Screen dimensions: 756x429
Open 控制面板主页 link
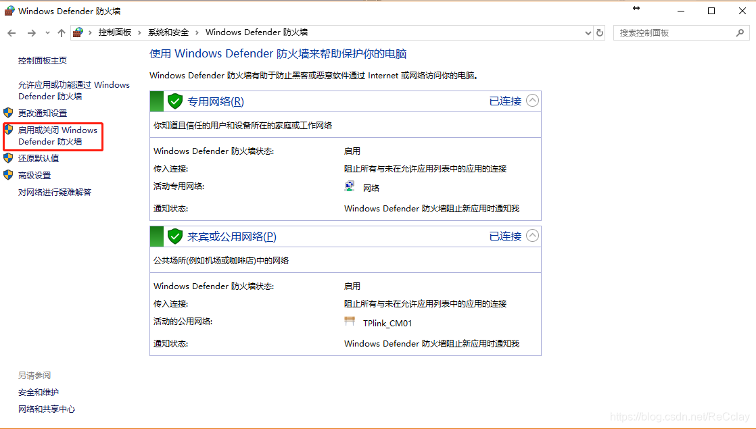[x=43, y=61]
